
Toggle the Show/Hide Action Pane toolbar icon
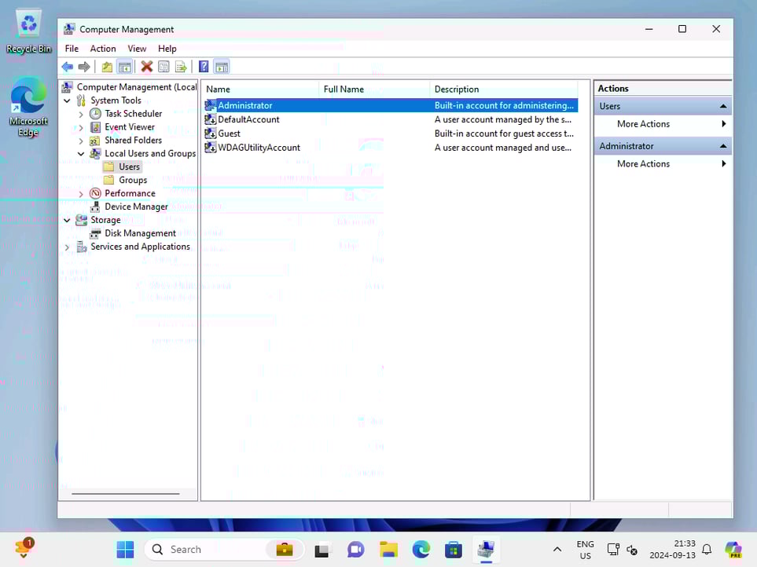click(x=221, y=67)
